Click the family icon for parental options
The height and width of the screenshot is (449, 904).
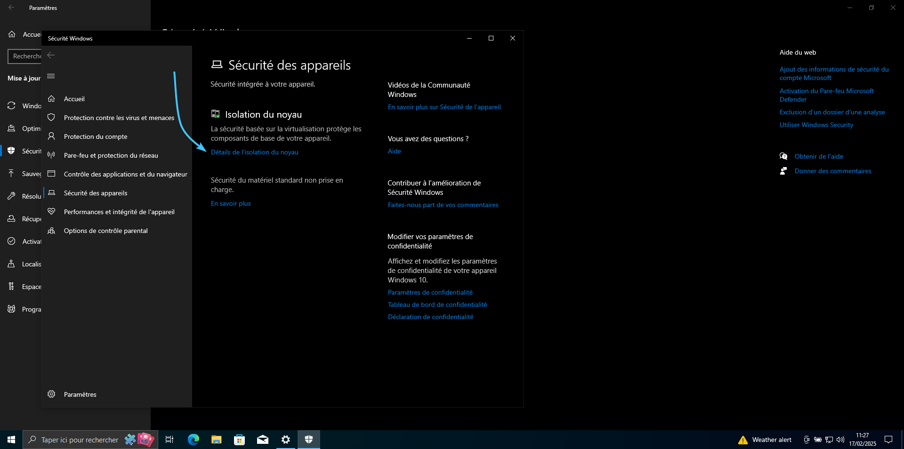51,230
